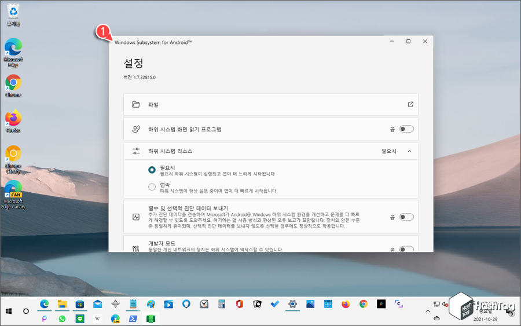Click the 하위 시스템 리소스 header row
The image size is (521, 326).
(x=271, y=151)
